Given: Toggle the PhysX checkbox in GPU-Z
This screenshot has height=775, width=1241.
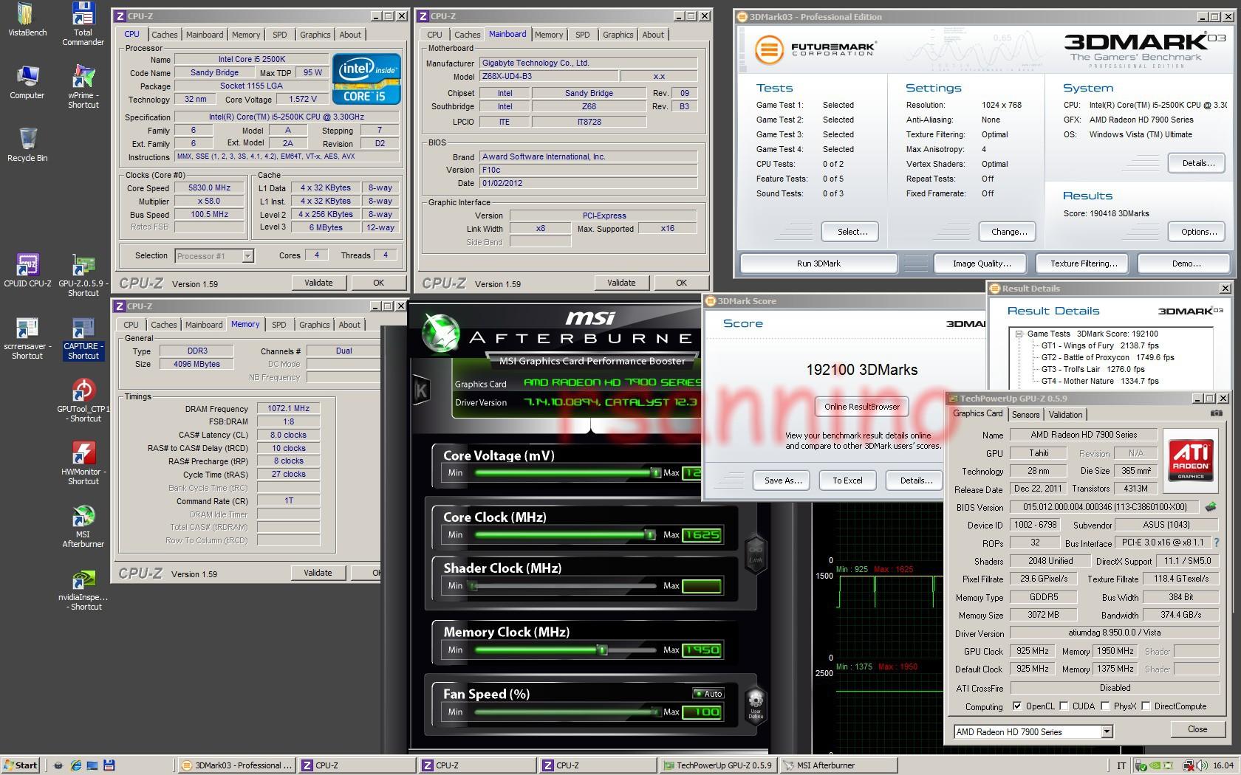Looking at the screenshot, I should pyautogui.click(x=1105, y=706).
